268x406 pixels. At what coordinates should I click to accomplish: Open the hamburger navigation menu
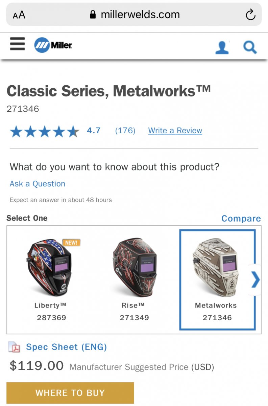click(17, 44)
